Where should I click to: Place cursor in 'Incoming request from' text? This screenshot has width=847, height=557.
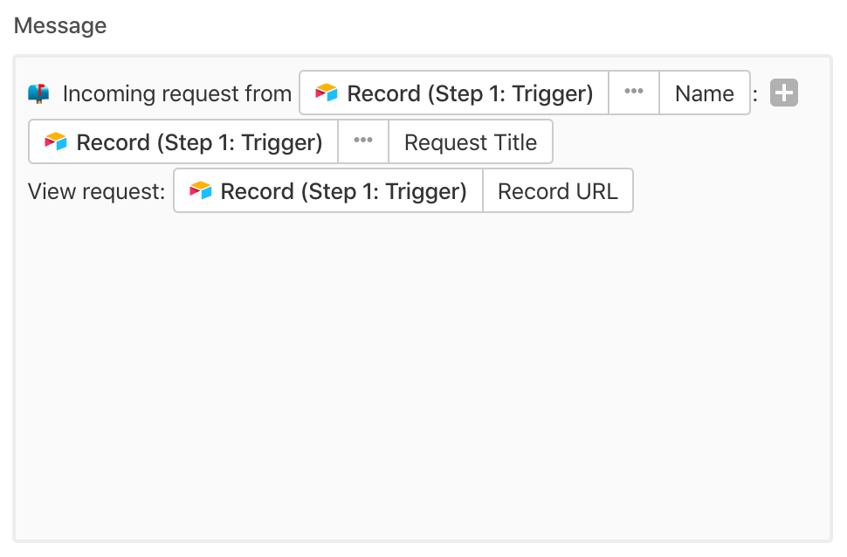pyautogui.click(x=176, y=94)
